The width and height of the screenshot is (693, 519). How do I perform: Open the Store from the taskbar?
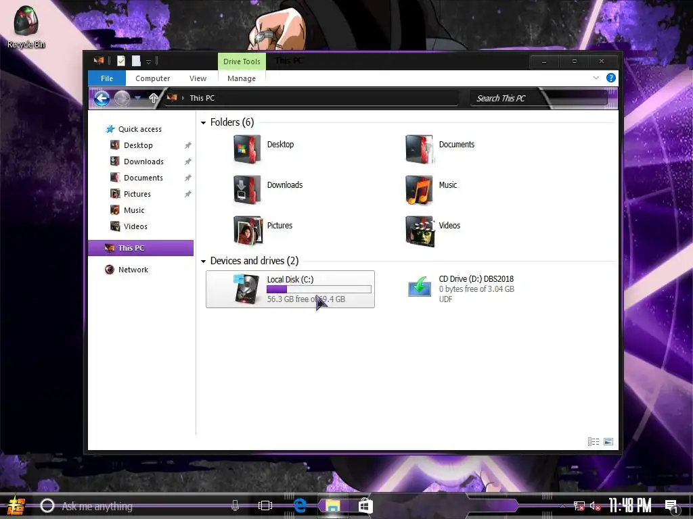(365, 505)
